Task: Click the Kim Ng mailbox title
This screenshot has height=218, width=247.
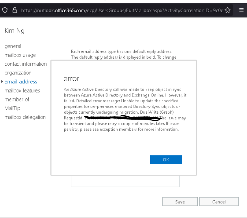Action: click(x=15, y=31)
